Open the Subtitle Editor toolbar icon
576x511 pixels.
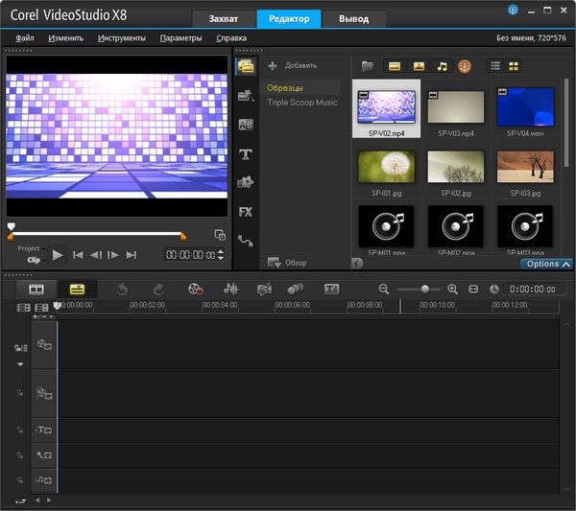click(x=331, y=289)
